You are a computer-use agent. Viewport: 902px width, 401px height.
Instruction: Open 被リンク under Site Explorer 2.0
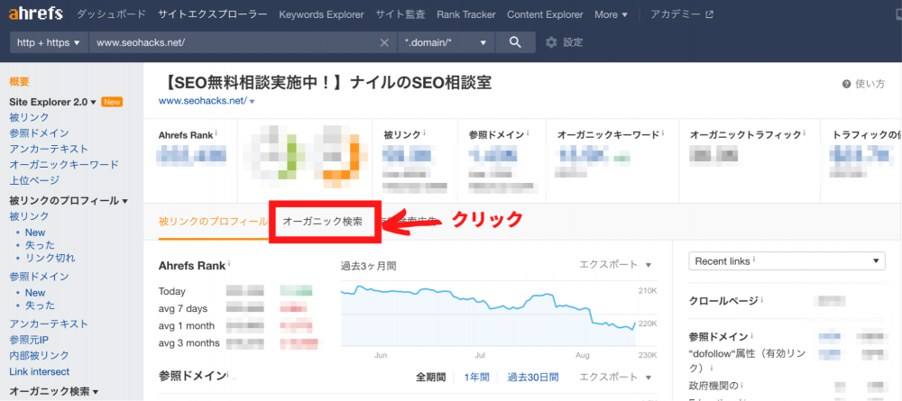coord(30,117)
